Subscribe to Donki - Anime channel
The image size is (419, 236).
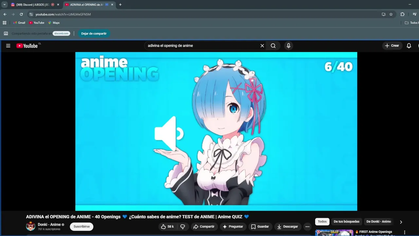[x=82, y=226]
